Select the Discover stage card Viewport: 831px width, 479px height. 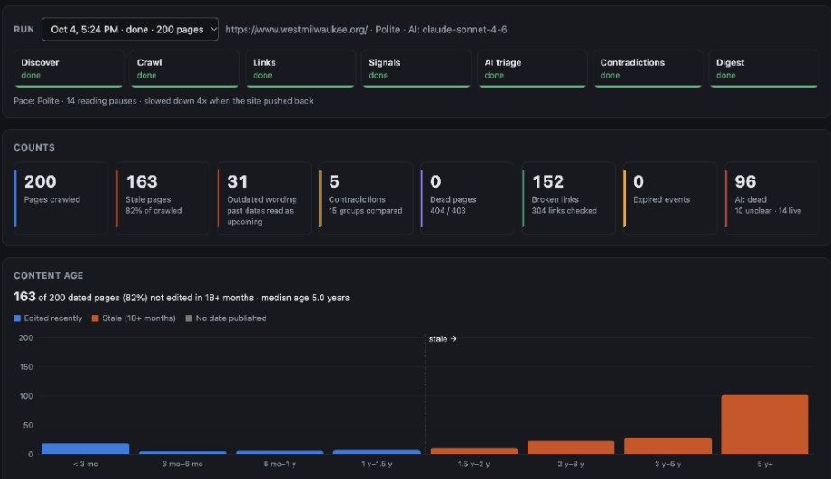(69, 69)
